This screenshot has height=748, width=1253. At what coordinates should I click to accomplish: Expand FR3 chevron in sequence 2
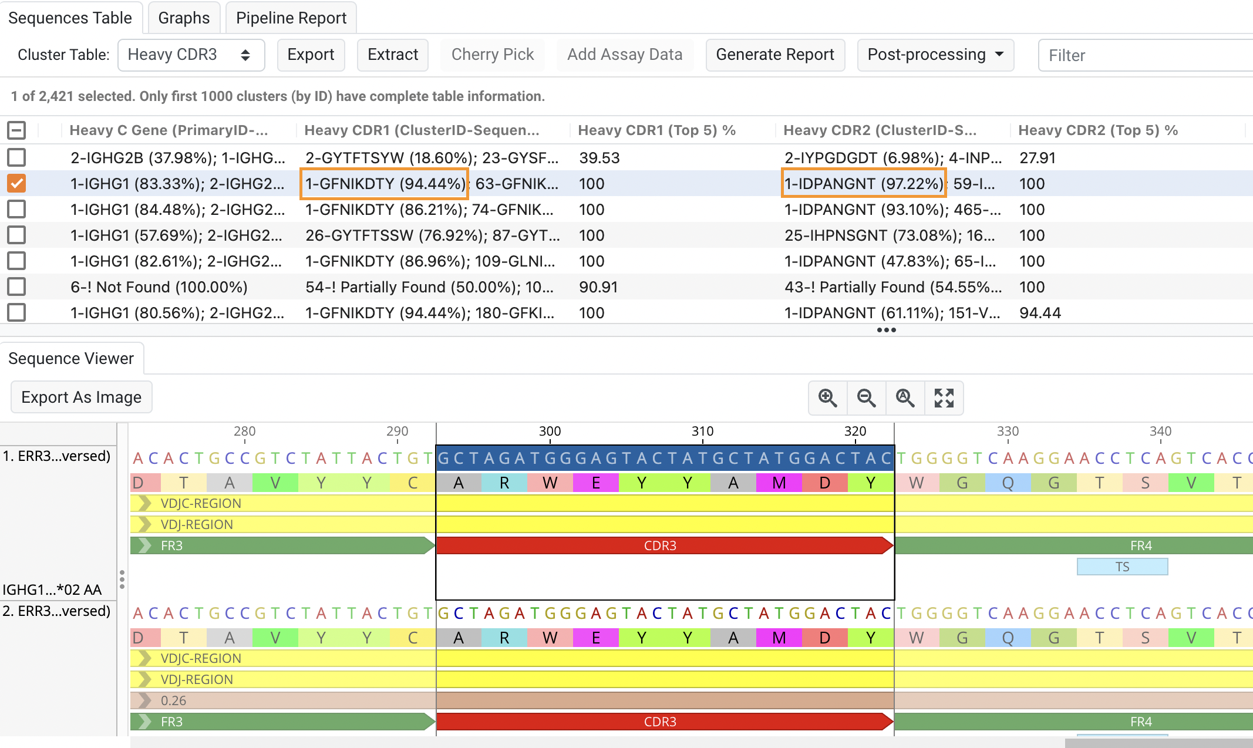point(144,722)
